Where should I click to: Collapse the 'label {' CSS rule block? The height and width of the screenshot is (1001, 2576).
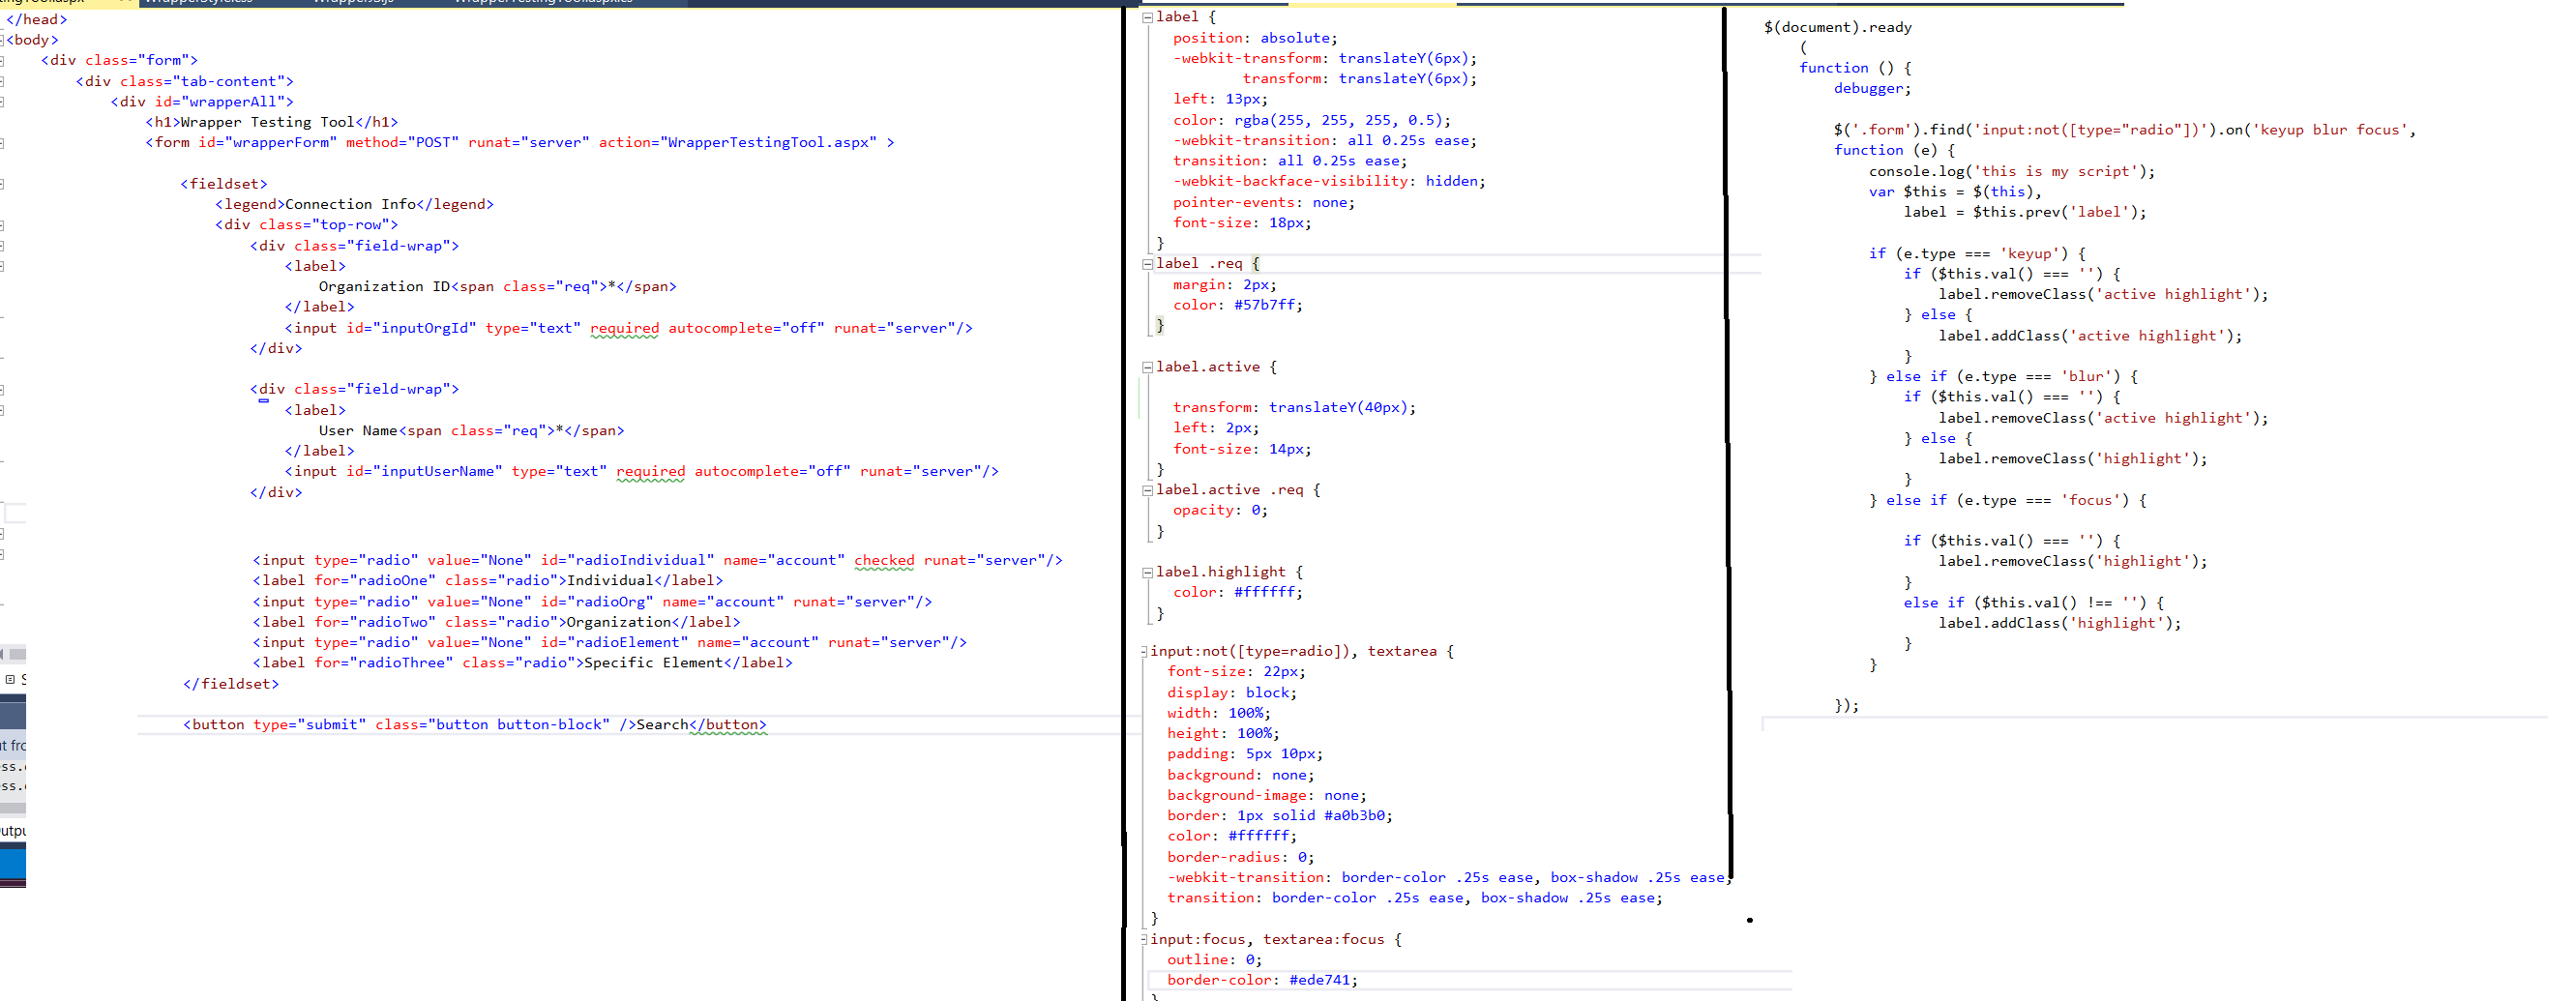pos(1148,17)
